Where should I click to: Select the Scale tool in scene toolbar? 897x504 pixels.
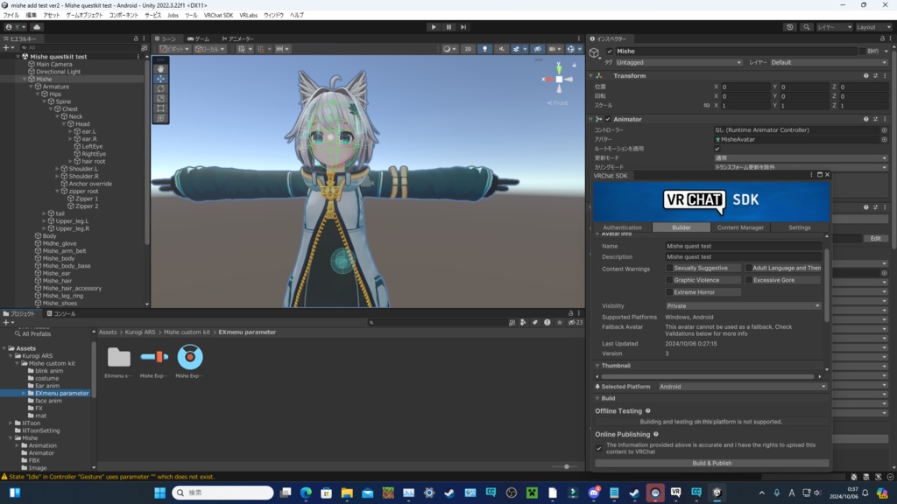click(160, 98)
